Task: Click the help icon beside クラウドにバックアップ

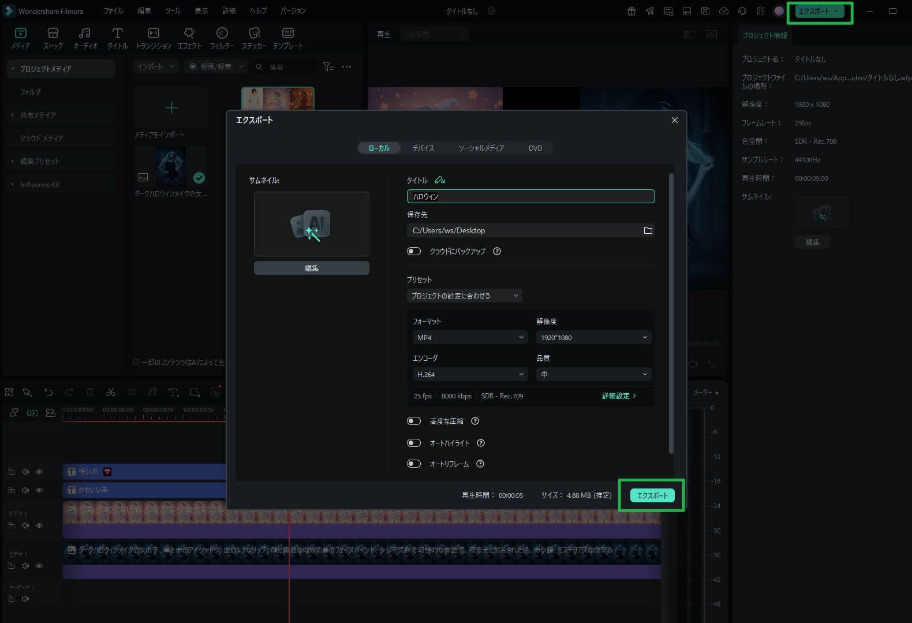Action: pos(497,251)
